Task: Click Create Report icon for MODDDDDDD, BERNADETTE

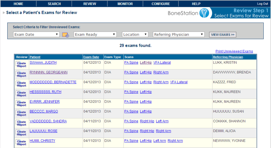Action: pyautogui.click(x=21, y=84)
